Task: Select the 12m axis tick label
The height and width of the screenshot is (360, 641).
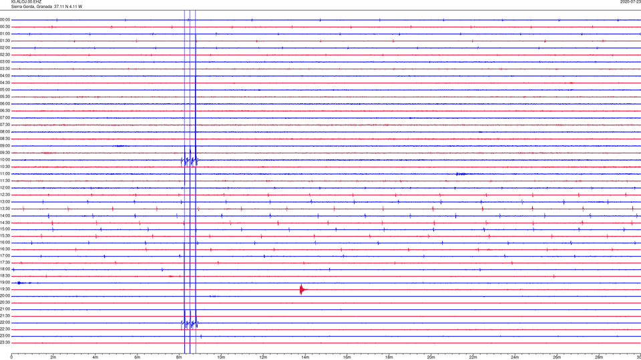Action: tap(263, 357)
